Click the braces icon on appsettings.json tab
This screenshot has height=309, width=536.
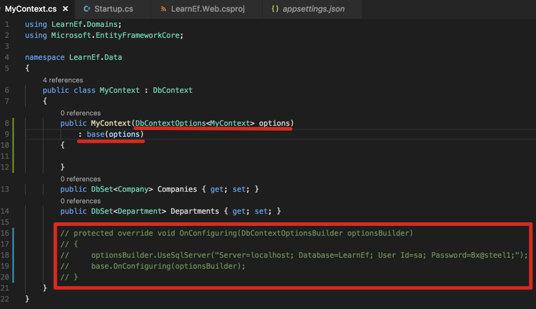tap(275, 9)
